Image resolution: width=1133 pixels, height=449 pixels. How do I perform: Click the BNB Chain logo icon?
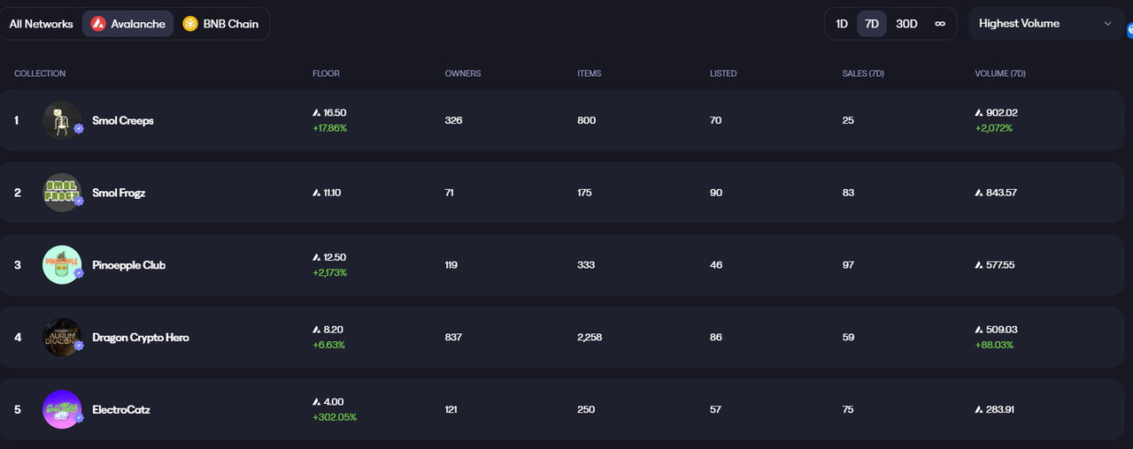pos(190,24)
